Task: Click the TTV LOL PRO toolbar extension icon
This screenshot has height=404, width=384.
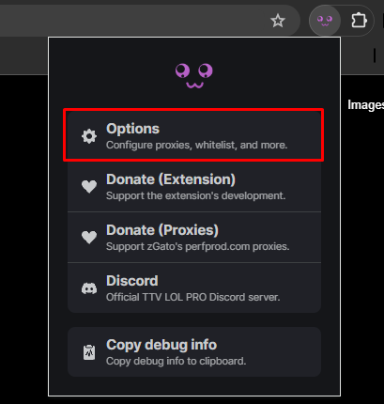Action: pyautogui.click(x=325, y=21)
